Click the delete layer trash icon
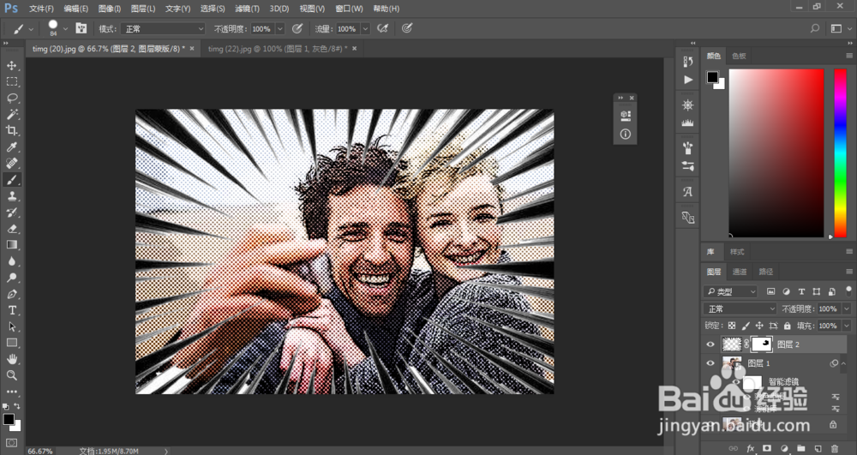Image resolution: width=857 pixels, height=455 pixels. 834,448
